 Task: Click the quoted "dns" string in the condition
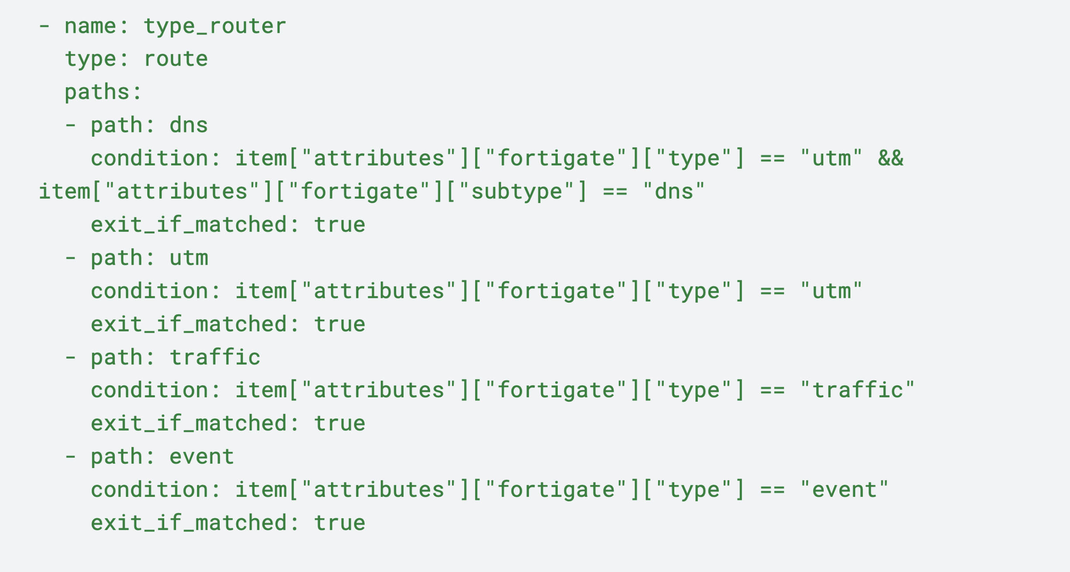point(674,192)
